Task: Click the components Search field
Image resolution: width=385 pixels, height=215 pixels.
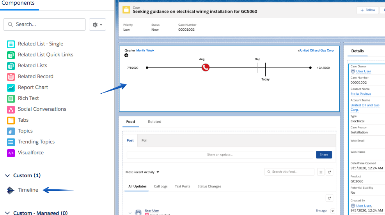Action: coord(44,24)
